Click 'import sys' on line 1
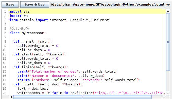This screenshot has width=172, height=99. coord(20,11)
